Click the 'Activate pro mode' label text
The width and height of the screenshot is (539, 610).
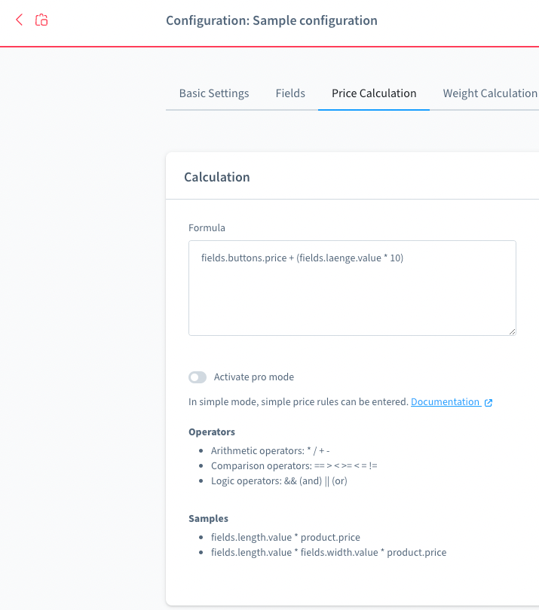click(253, 377)
